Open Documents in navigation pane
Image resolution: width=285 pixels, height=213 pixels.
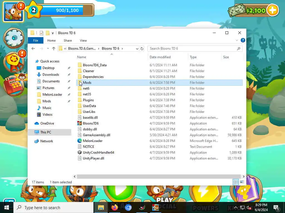51,81
